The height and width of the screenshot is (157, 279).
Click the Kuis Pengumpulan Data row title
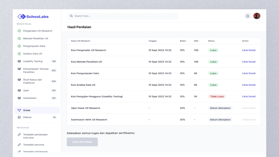click(85, 73)
